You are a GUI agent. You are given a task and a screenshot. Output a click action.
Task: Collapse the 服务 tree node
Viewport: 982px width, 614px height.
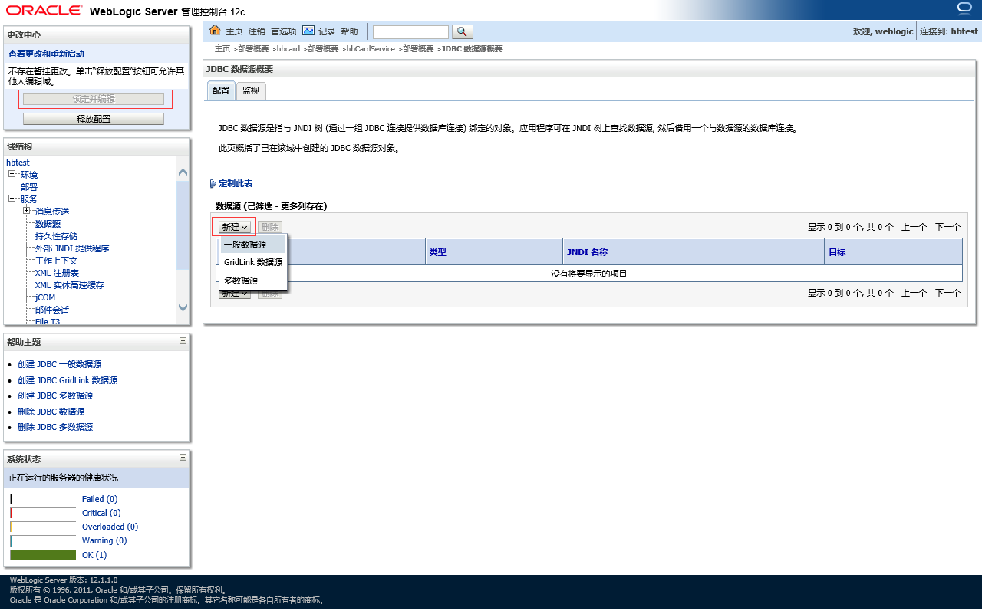[12, 199]
